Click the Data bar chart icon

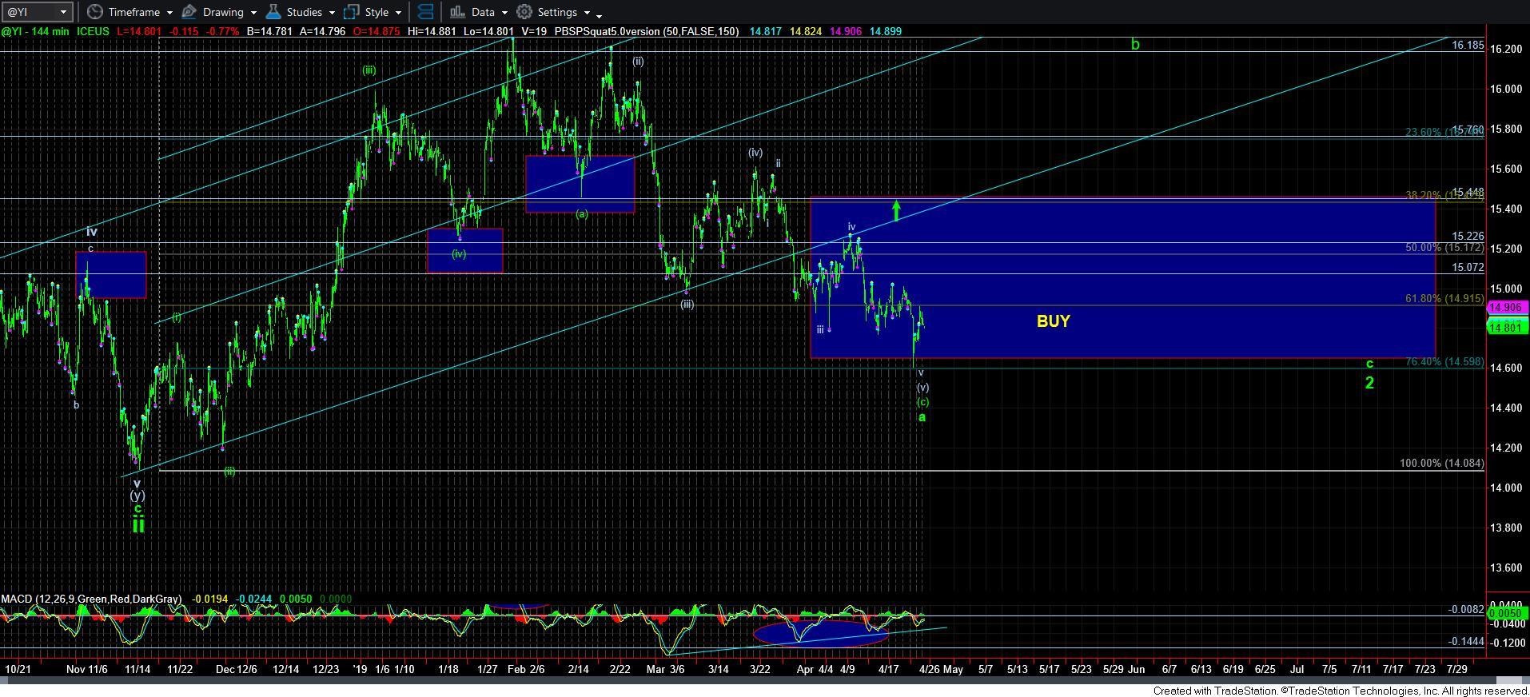tap(457, 12)
